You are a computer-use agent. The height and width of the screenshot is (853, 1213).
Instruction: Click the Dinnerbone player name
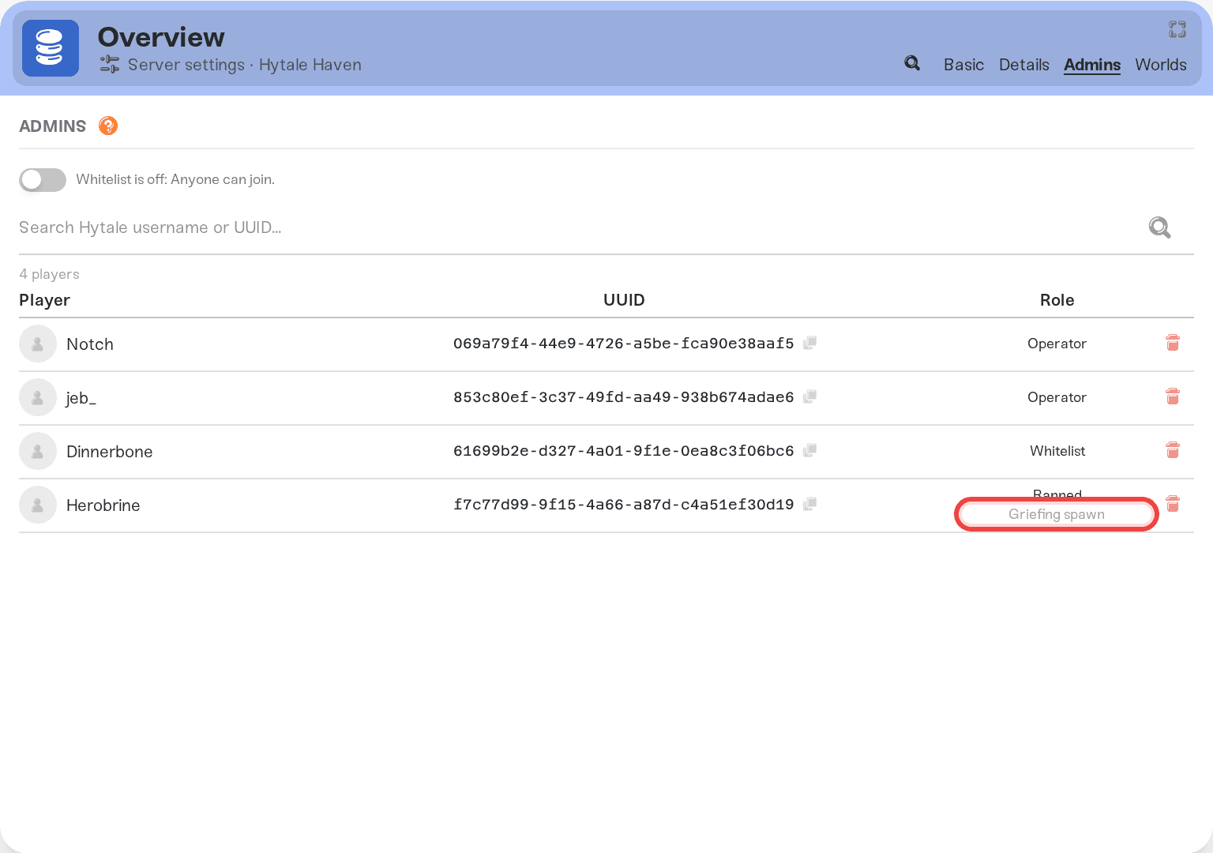tap(110, 452)
